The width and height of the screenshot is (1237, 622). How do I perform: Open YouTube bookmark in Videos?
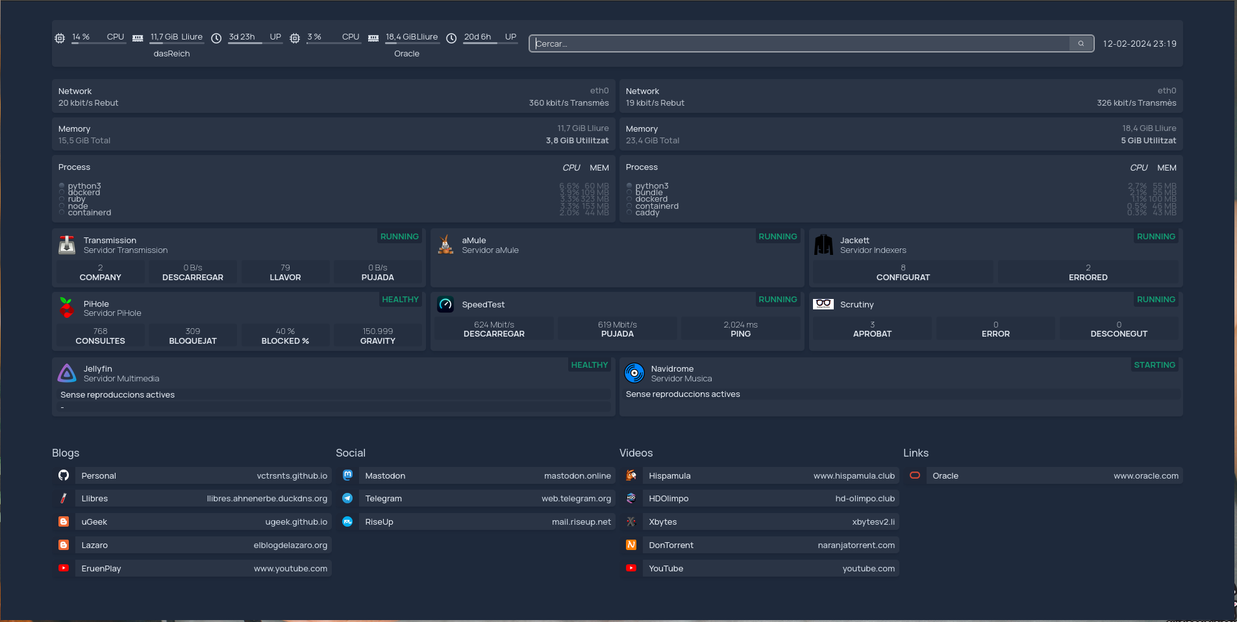click(771, 569)
